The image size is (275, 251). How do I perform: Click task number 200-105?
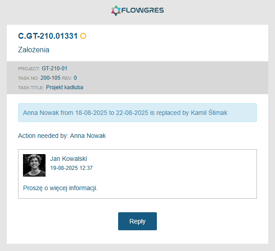point(50,78)
